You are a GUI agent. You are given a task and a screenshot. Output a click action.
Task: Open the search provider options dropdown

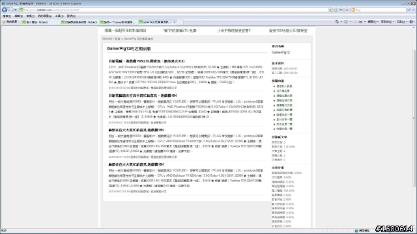413,10
